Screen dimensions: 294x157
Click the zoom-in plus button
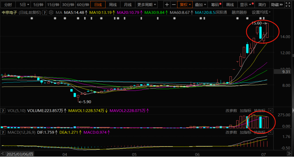click(167, 5)
